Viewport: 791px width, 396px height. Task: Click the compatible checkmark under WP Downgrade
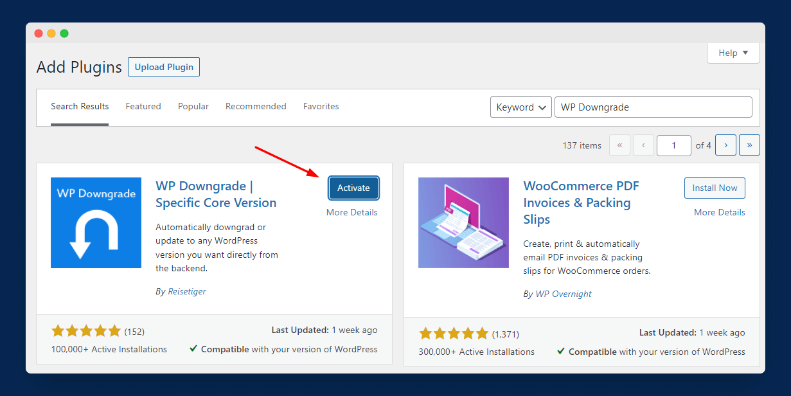point(193,349)
